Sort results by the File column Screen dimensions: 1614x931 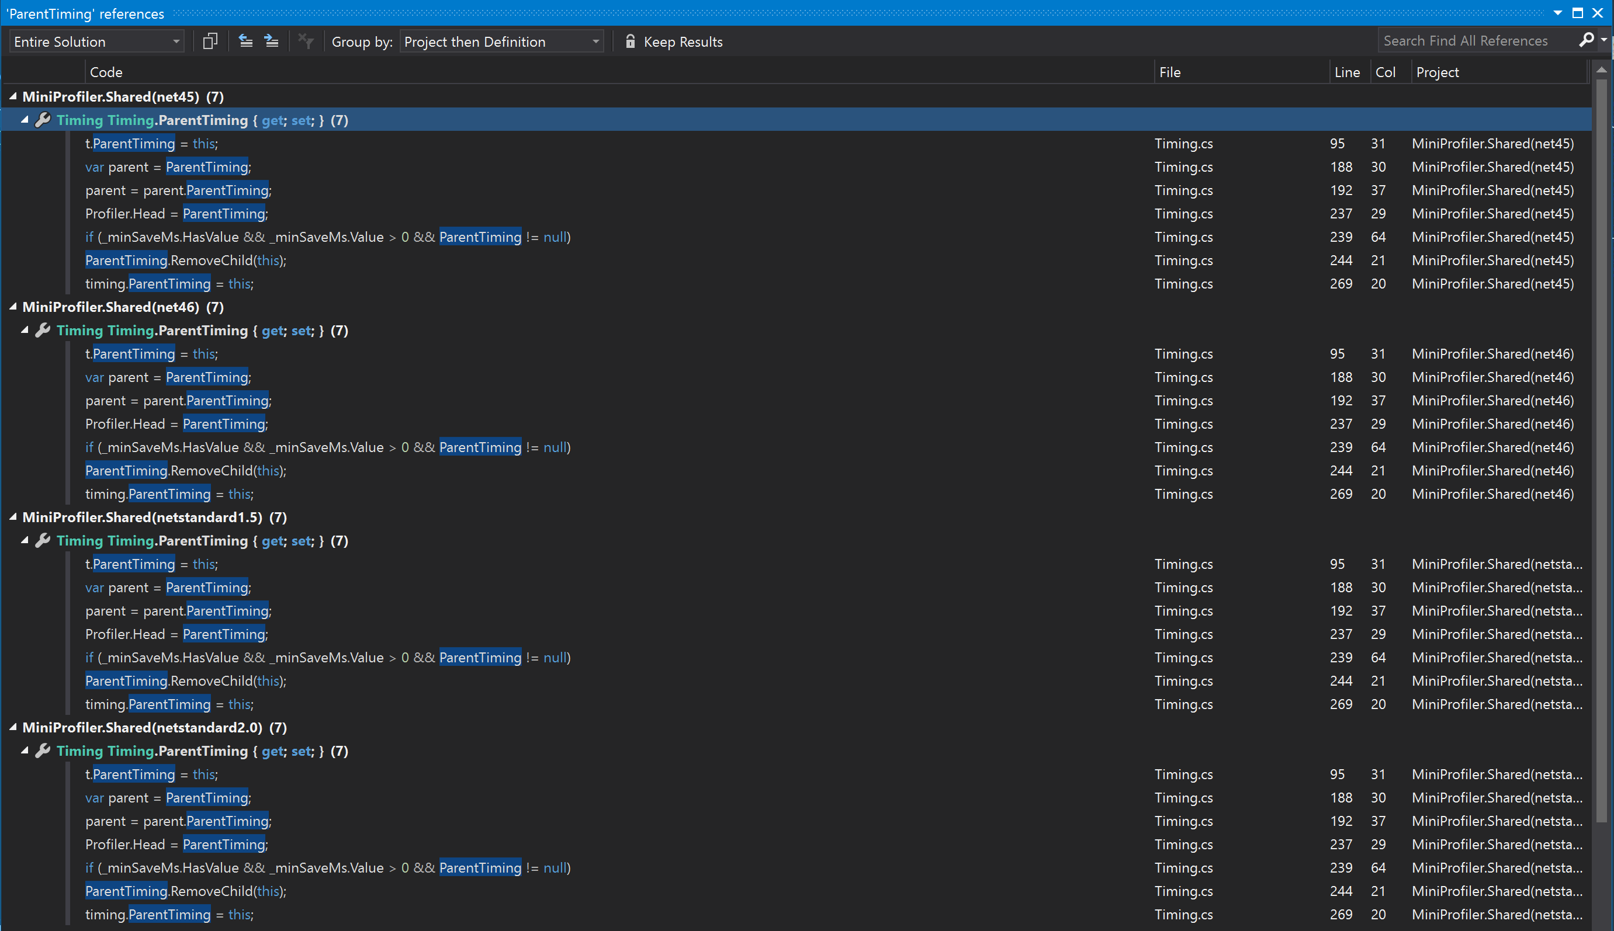click(x=1169, y=72)
